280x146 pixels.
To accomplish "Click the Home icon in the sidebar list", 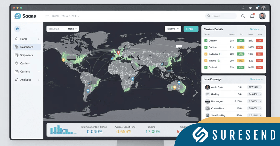I will coord(17,39).
